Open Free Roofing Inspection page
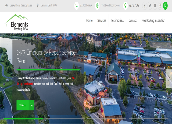 [x=153, y=20]
